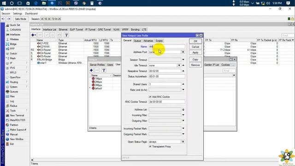Expand IP submenu in sidebar
This screenshot has width=295, height=166.
coord(27,63)
